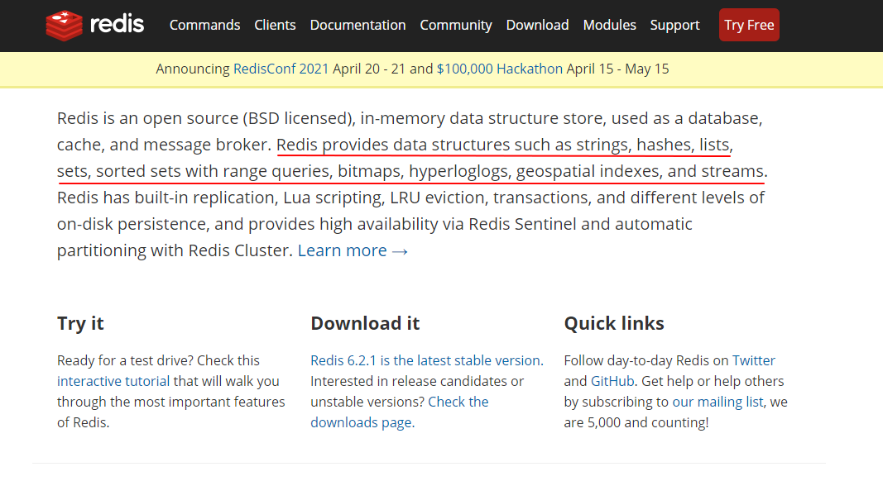Open the $100,000 Hackathon link
This screenshot has height=481, width=883.
[x=499, y=69]
